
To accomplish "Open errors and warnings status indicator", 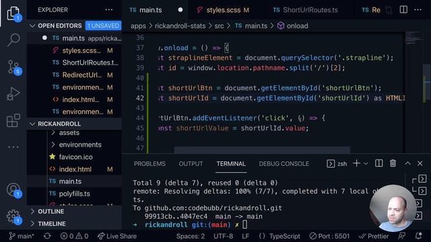I will pos(75,236).
